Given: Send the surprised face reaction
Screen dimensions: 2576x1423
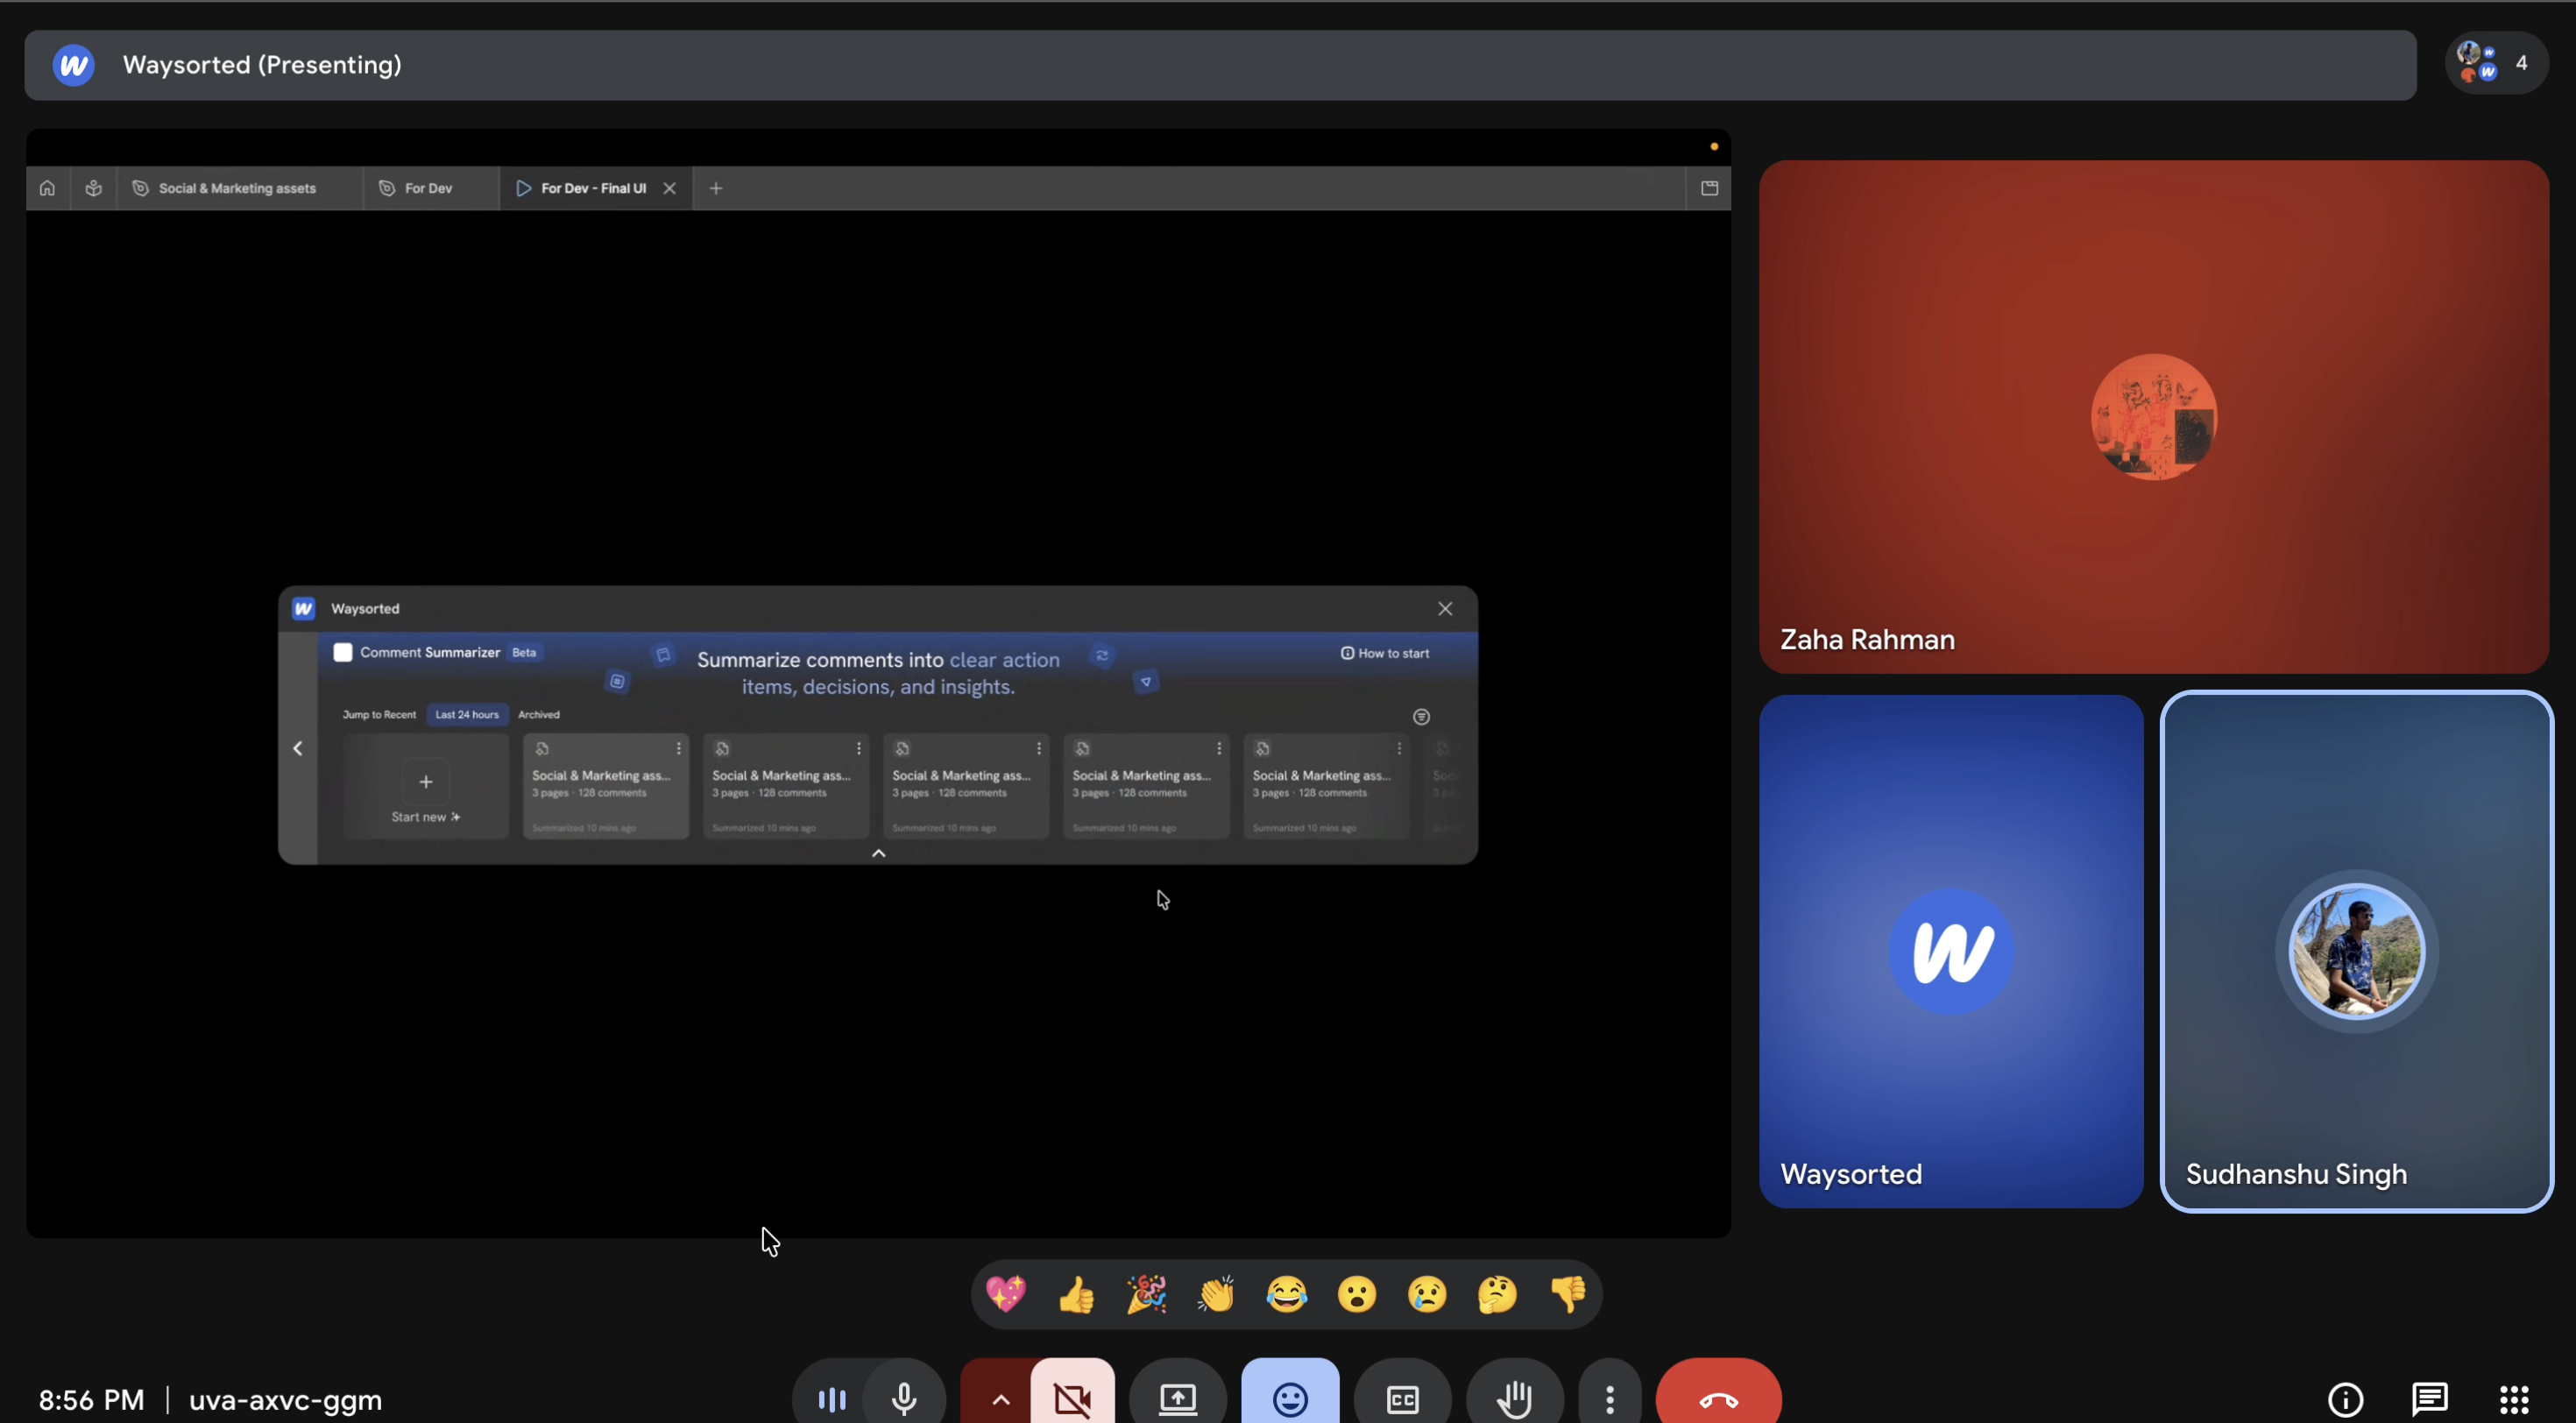Looking at the screenshot, I should [1356, 1294].
